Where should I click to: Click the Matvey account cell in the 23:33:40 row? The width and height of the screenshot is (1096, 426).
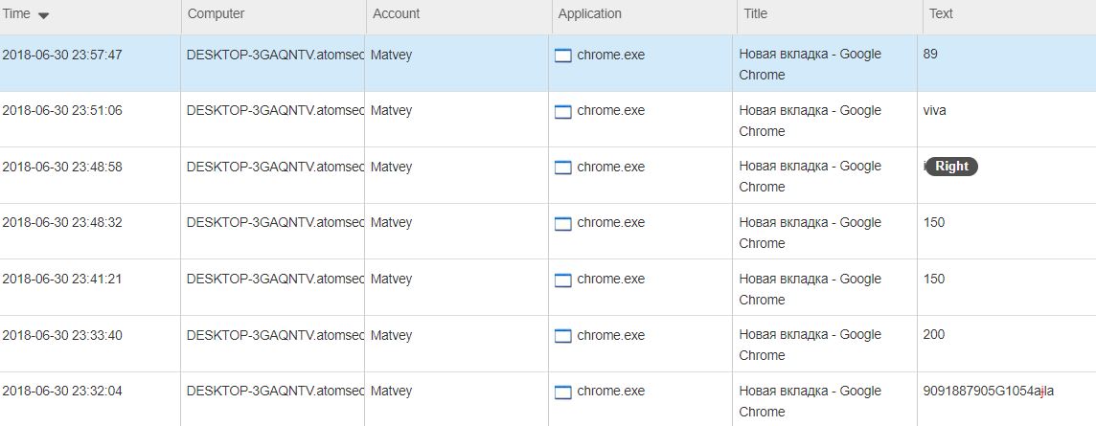click(391, 335)
